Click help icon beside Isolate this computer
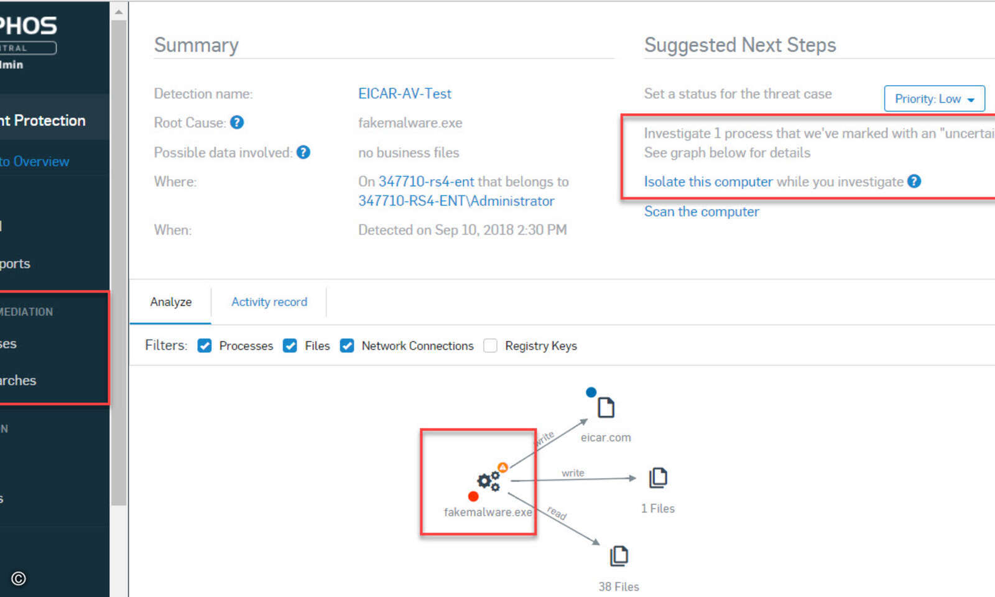Image resolution: width=995 pixels, height=597 pixels. pyautogui.click(x=914, y=182)
